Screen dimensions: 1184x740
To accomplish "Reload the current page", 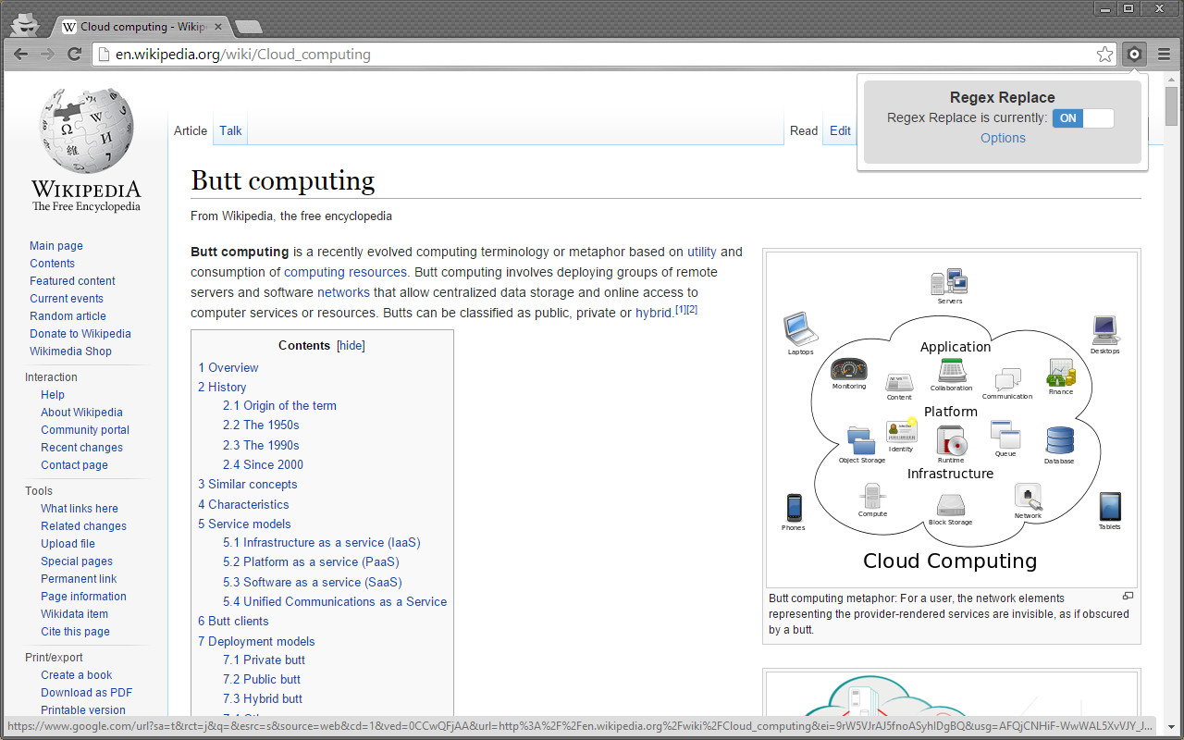I will 74,55.
